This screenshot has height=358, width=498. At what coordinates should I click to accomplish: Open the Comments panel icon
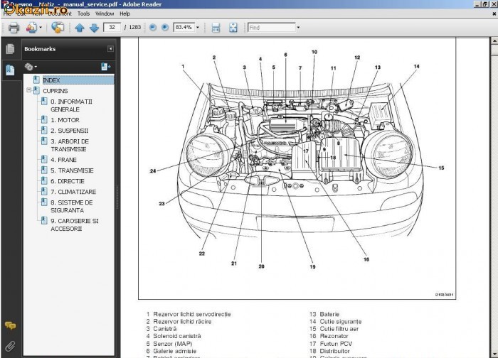[10, 325]
